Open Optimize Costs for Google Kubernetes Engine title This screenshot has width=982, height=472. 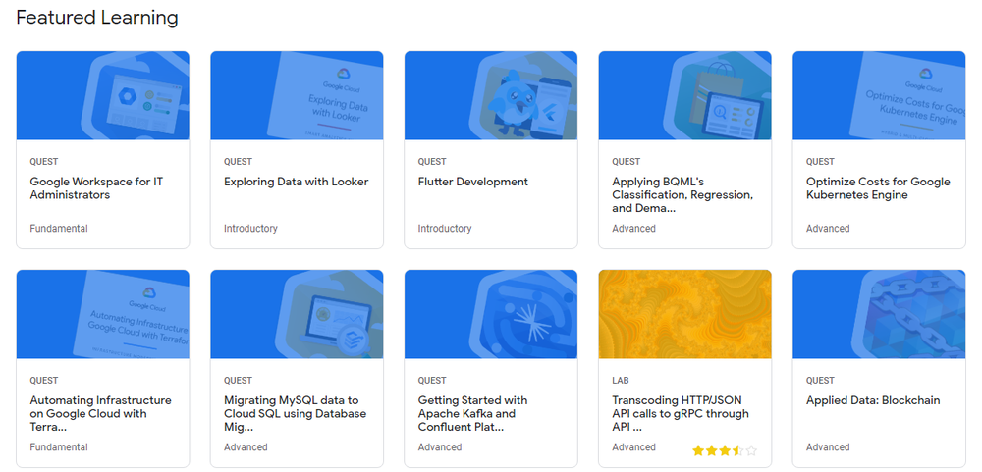coord(878,188)
